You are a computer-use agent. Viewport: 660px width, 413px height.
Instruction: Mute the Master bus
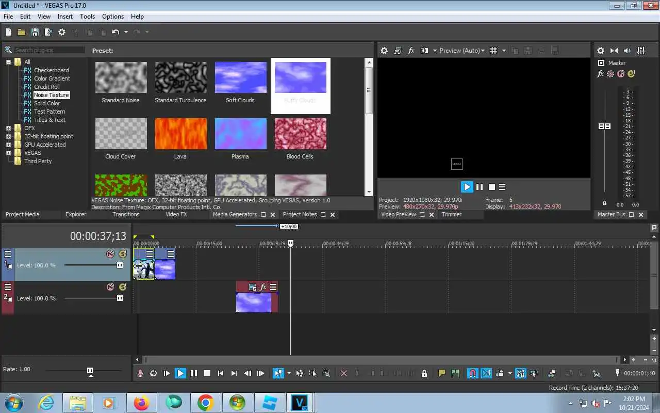coord(621,74)
